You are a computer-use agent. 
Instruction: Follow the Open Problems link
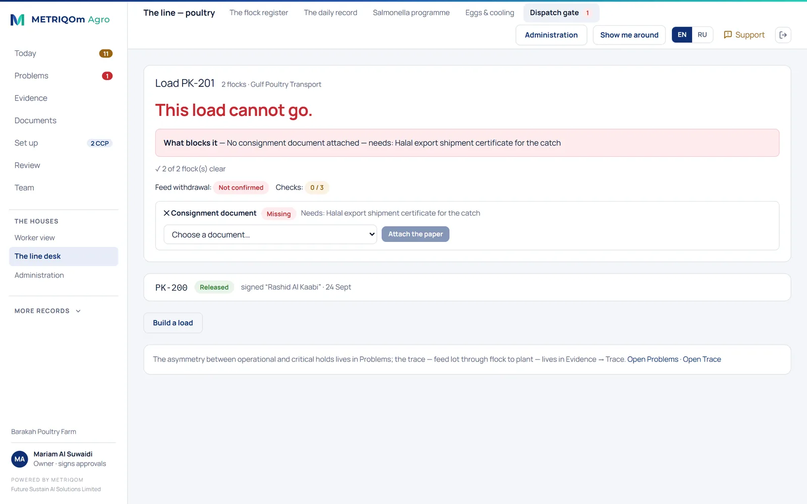click(653, 359)
